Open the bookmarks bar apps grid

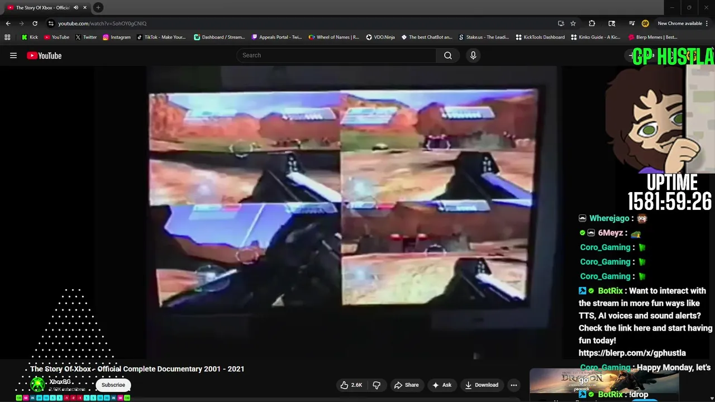click(7, 37)
